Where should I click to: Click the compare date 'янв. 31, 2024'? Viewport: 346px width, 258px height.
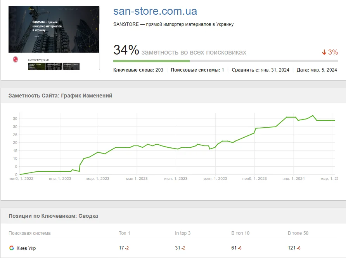[275, 70]
